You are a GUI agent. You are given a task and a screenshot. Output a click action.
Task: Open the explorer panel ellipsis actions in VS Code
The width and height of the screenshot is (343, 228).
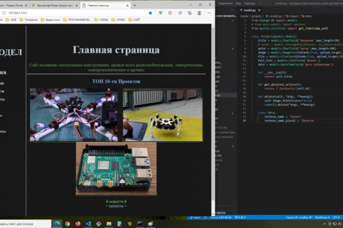tap(232, 10)
